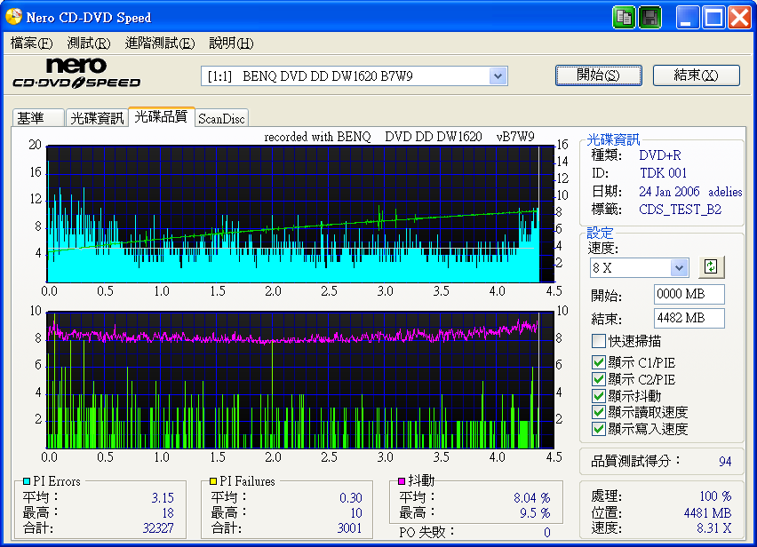Viewport: 757px width, 547px height.
Task: Switch to the ScanDisc tab
Action: click(221, 118)
